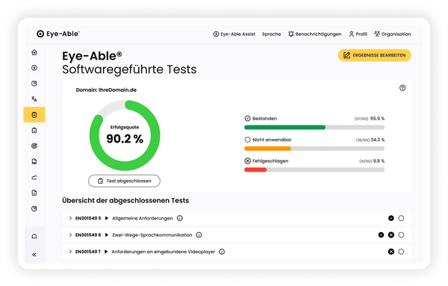This screenshot has height=286, width=448.
Task: Click the headset support icon in sidebar
Action: pos(34,236)
